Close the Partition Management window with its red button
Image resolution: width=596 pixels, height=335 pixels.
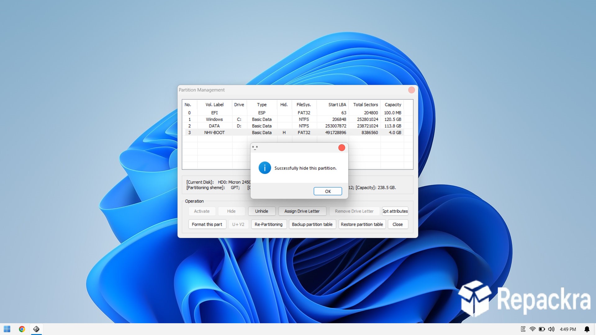pos(412,90)
